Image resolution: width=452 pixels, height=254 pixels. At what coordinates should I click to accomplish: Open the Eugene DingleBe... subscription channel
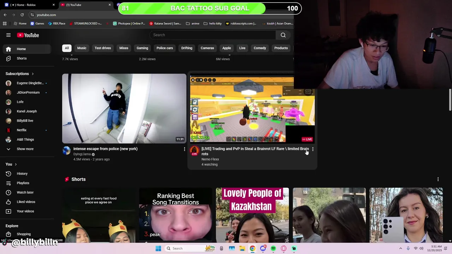(x=27, y=83)
